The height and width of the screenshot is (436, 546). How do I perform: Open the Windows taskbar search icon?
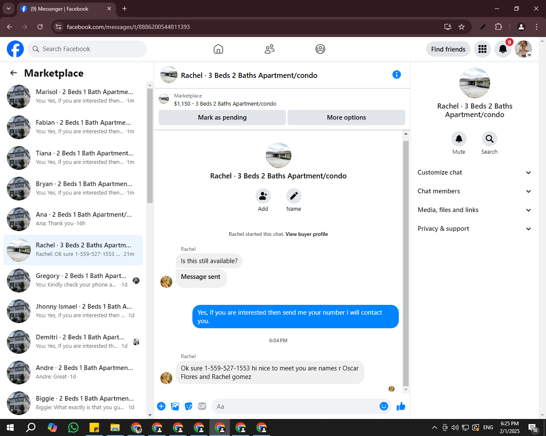[31, 427]
